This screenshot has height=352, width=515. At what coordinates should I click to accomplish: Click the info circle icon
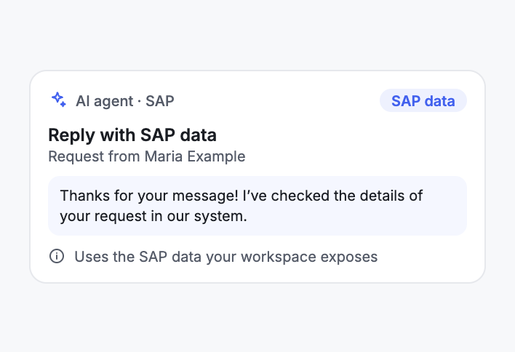(x=57, y=256)
